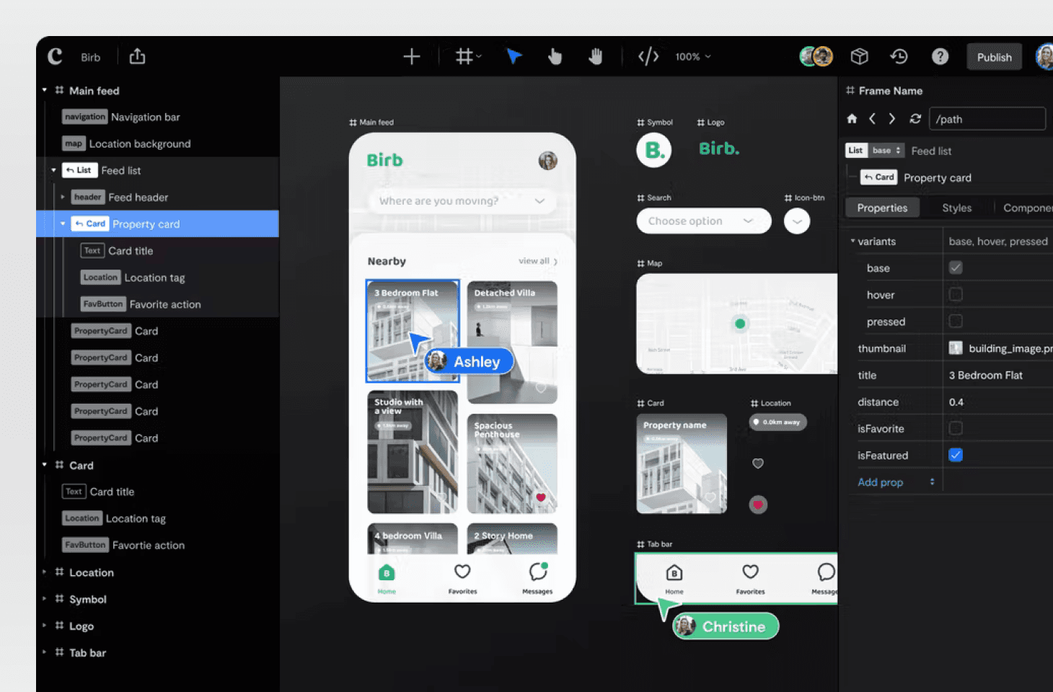Click the Add prop link
This screenshot has height=692, width=1053.
pyautogui.click(x=880, y=482)
